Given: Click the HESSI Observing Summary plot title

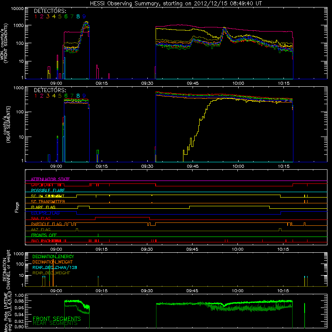Looking at the screenshot, I should [176, 4].
